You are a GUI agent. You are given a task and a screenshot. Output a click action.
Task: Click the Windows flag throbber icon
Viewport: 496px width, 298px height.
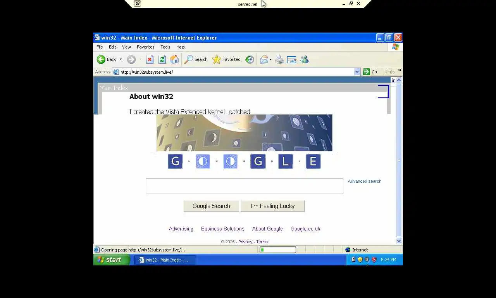395,47
